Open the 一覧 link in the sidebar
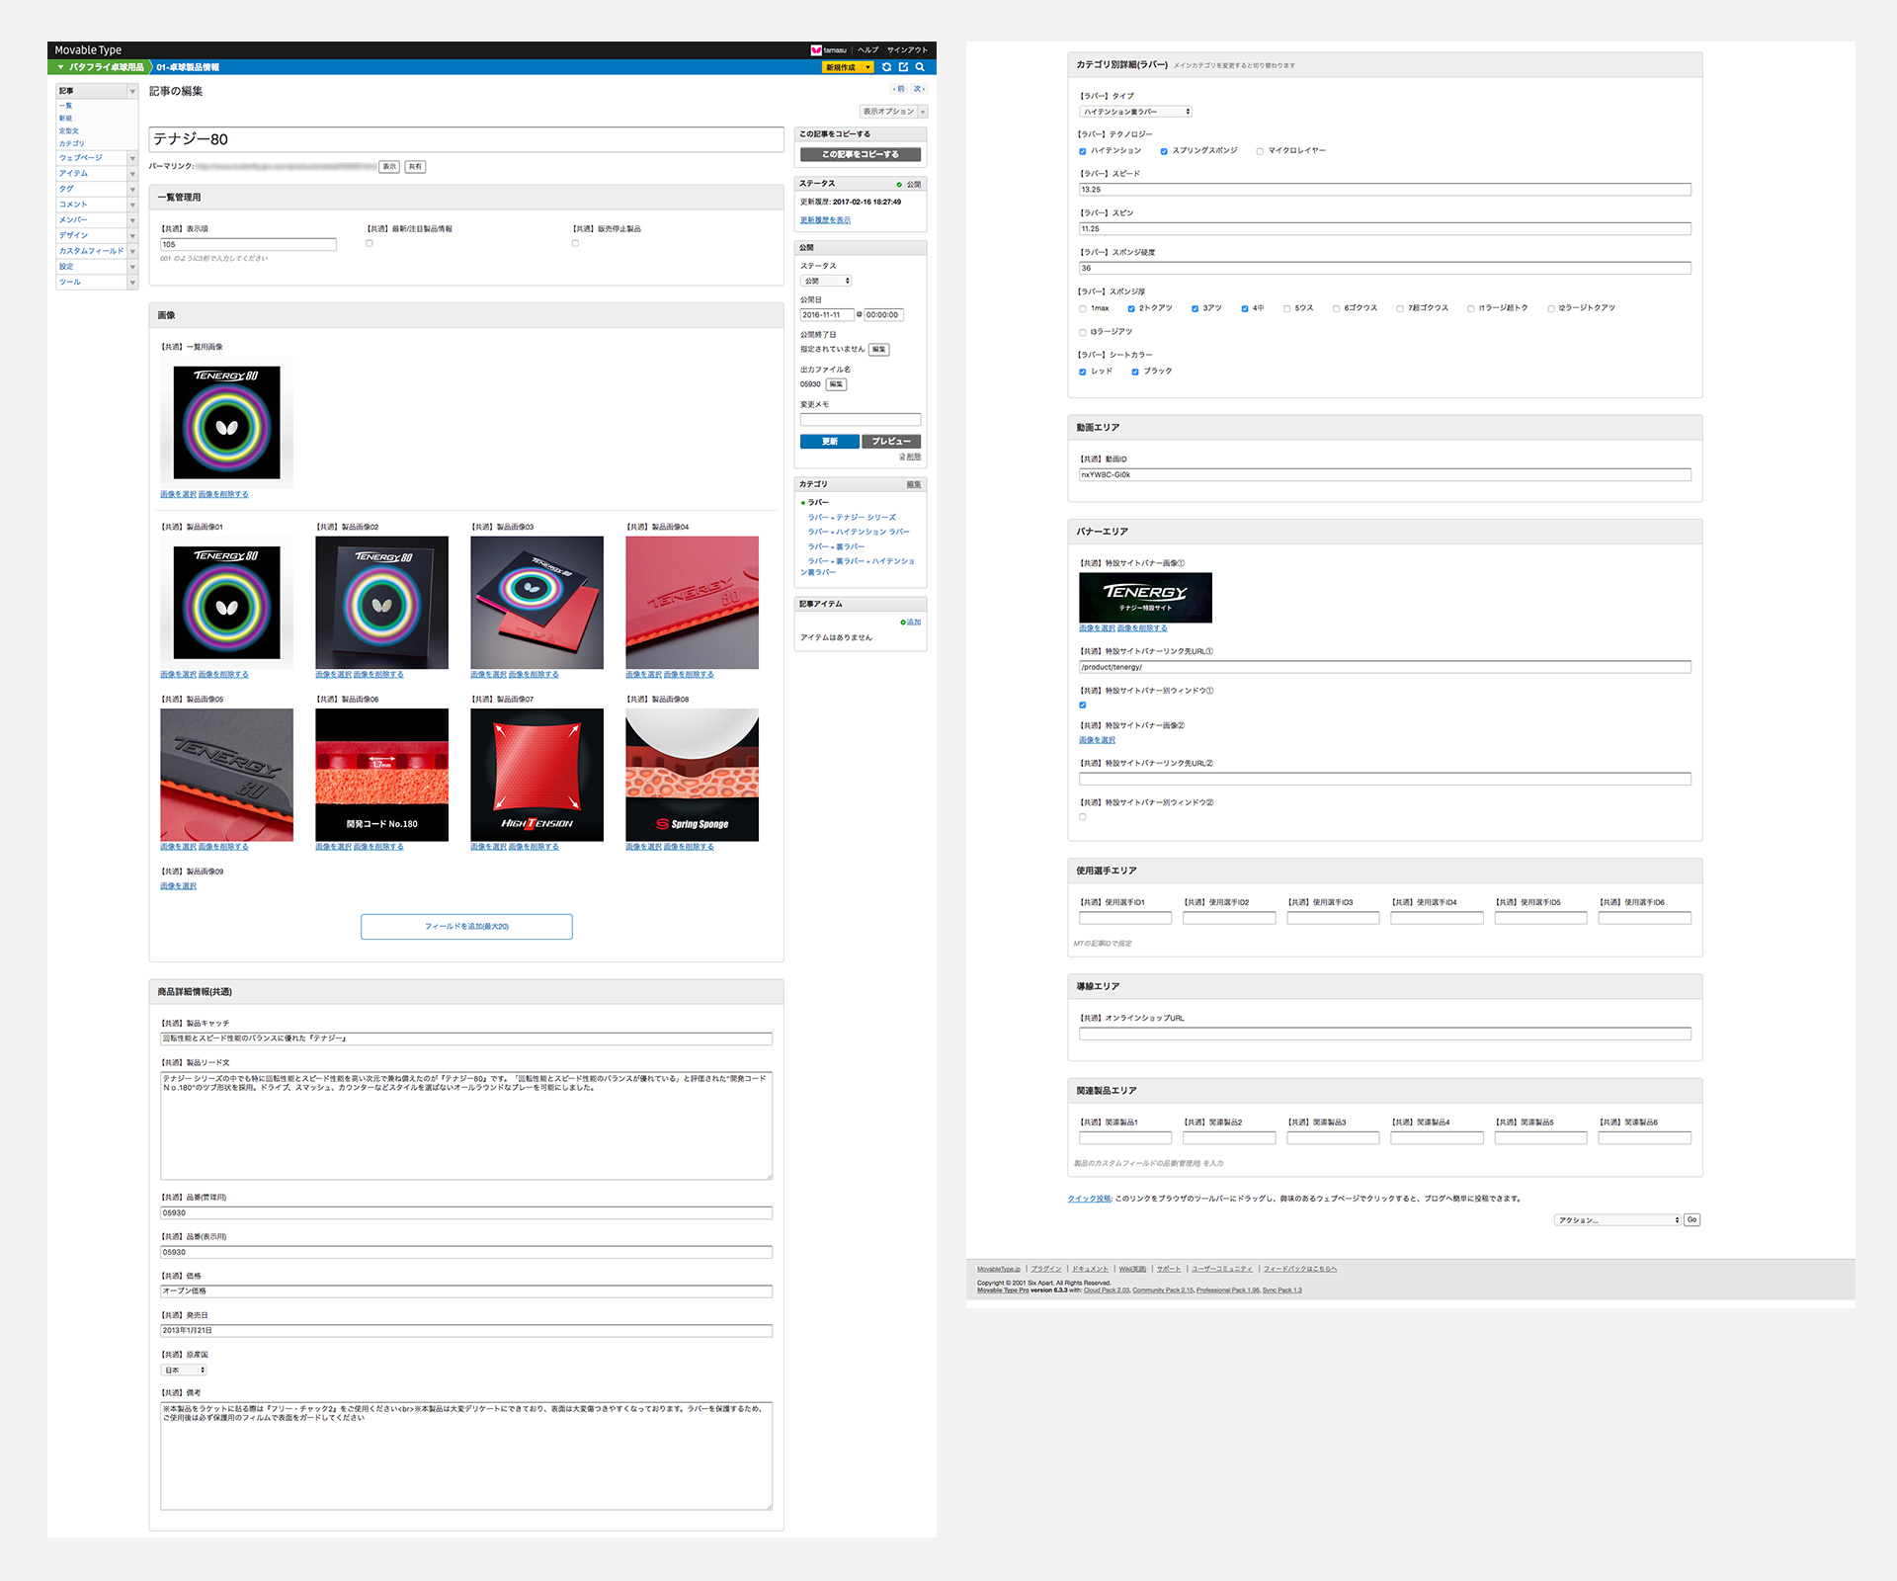1897x1581 pixels. click(65, 105)
